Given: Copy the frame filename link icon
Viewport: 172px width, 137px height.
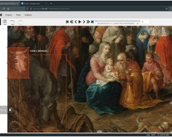Looking at the screenshot, I should 138,23.
